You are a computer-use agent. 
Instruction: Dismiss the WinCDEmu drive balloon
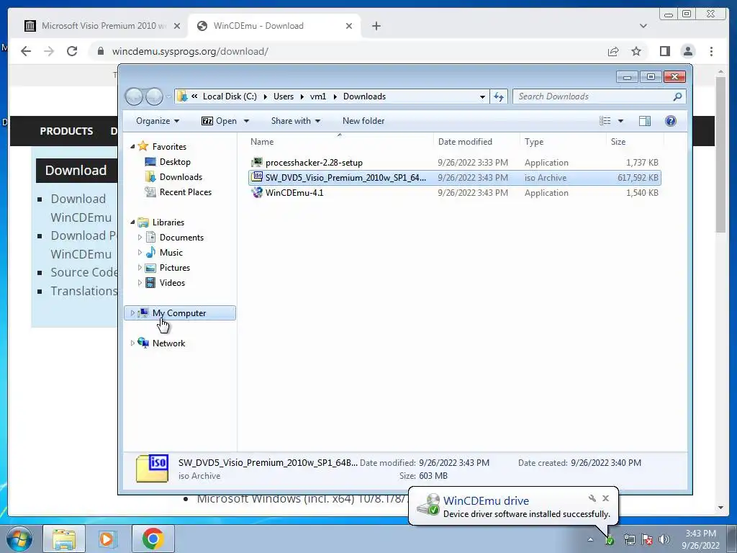click(x=605, y=498)
